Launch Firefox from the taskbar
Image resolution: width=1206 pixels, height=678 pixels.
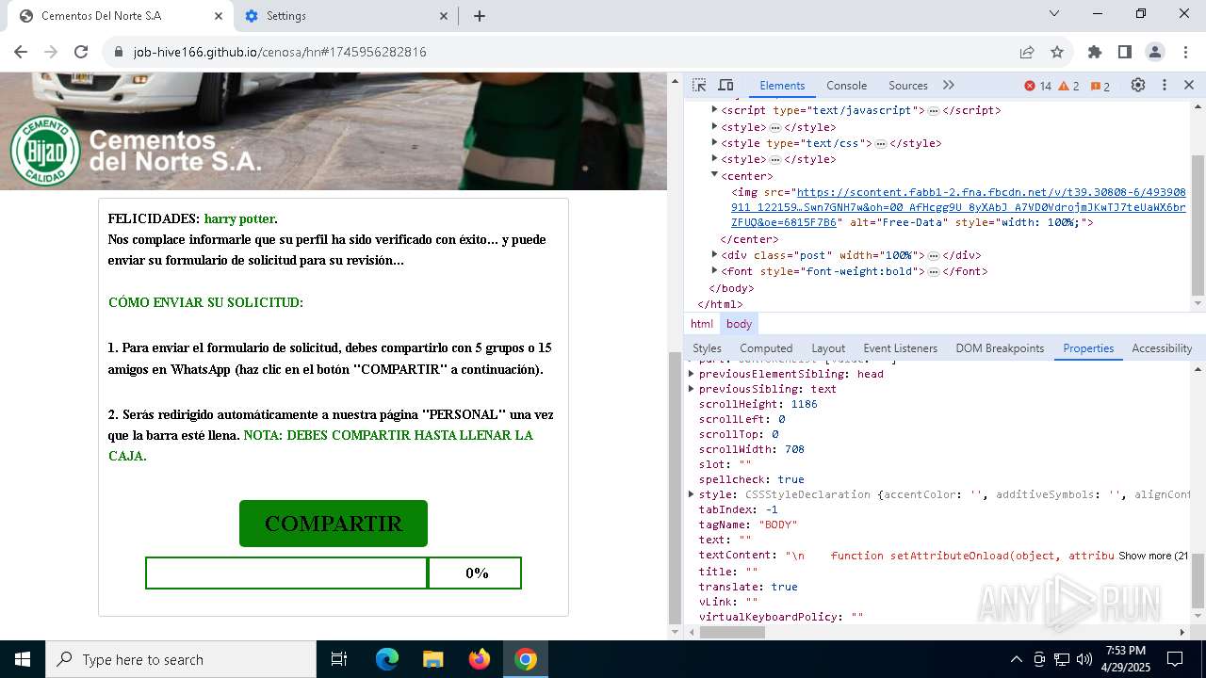[480, 659]
